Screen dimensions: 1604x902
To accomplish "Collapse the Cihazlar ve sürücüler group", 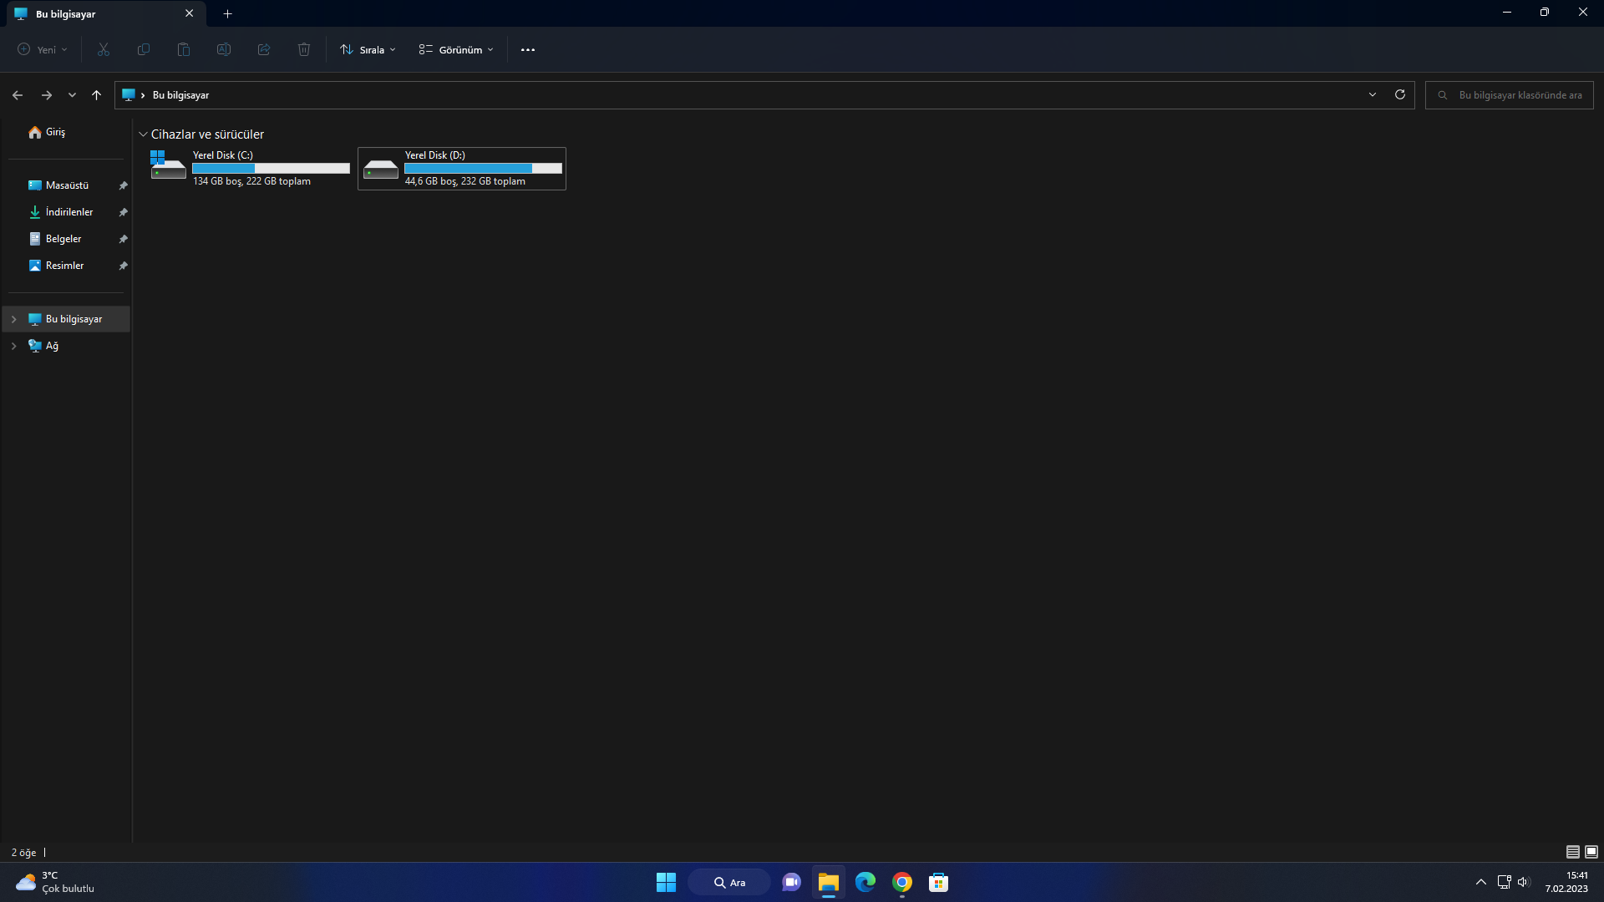I will coord(143,134).
